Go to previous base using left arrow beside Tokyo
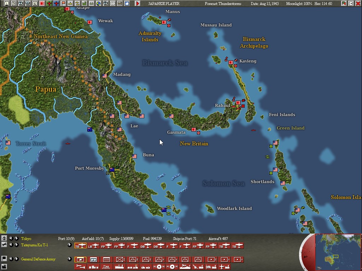 tap(11, 238)
